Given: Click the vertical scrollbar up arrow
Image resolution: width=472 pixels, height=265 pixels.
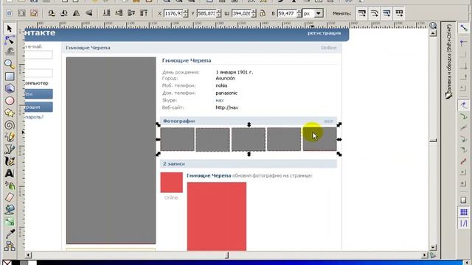Looking at the screenshot, I should (433, 33).
